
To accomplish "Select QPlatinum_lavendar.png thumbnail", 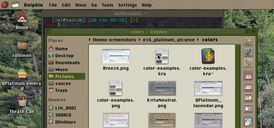I will coord(208,88).
